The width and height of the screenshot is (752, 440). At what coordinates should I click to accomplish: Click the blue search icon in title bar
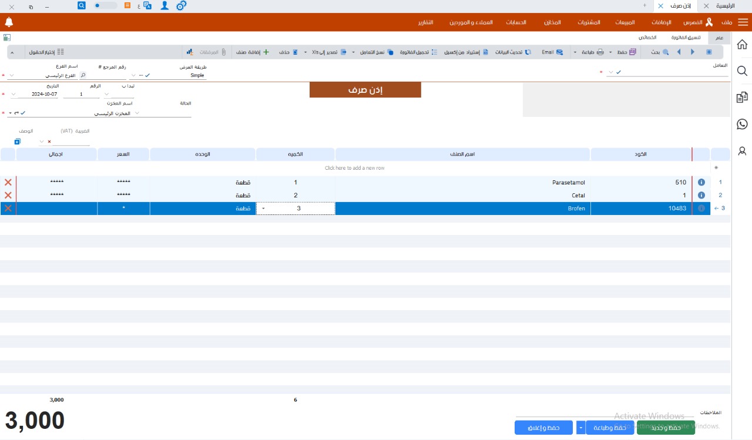pos(82,5)
